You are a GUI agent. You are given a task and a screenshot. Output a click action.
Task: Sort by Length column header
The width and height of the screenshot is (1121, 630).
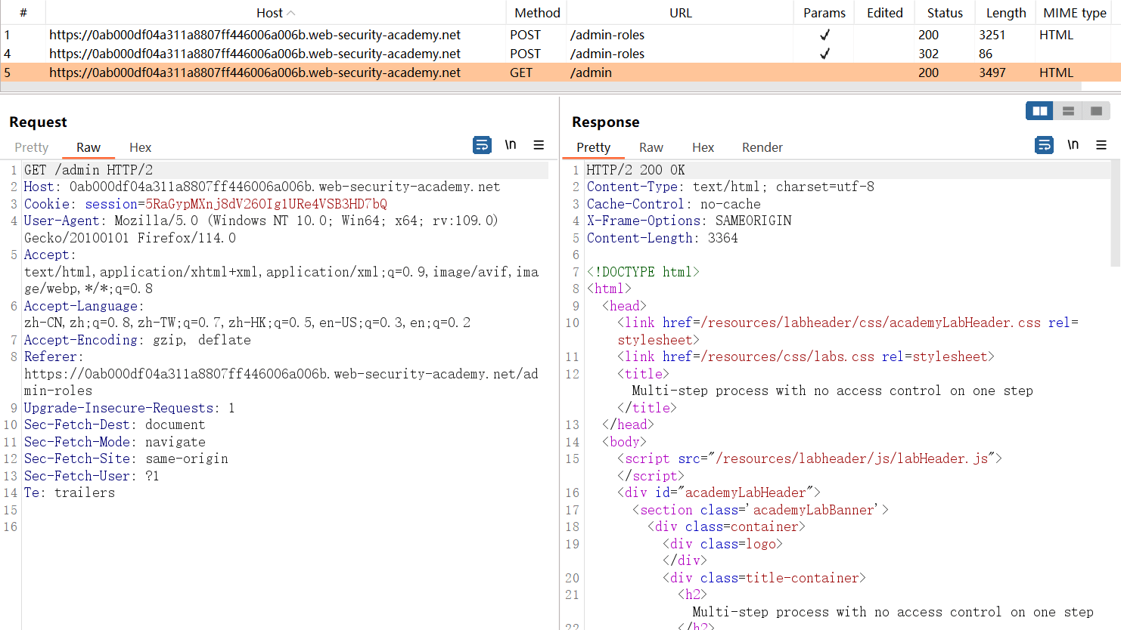[x=1005, y=13]
